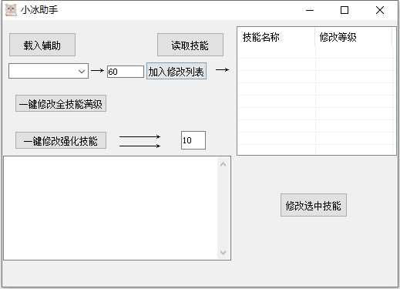This screenshot has width=400, height=289.
Task: Click the 修改等级 column header
Action: 354,37
